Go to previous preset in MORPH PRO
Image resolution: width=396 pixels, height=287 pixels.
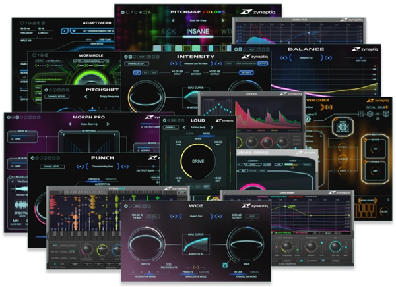coord(70,124)
